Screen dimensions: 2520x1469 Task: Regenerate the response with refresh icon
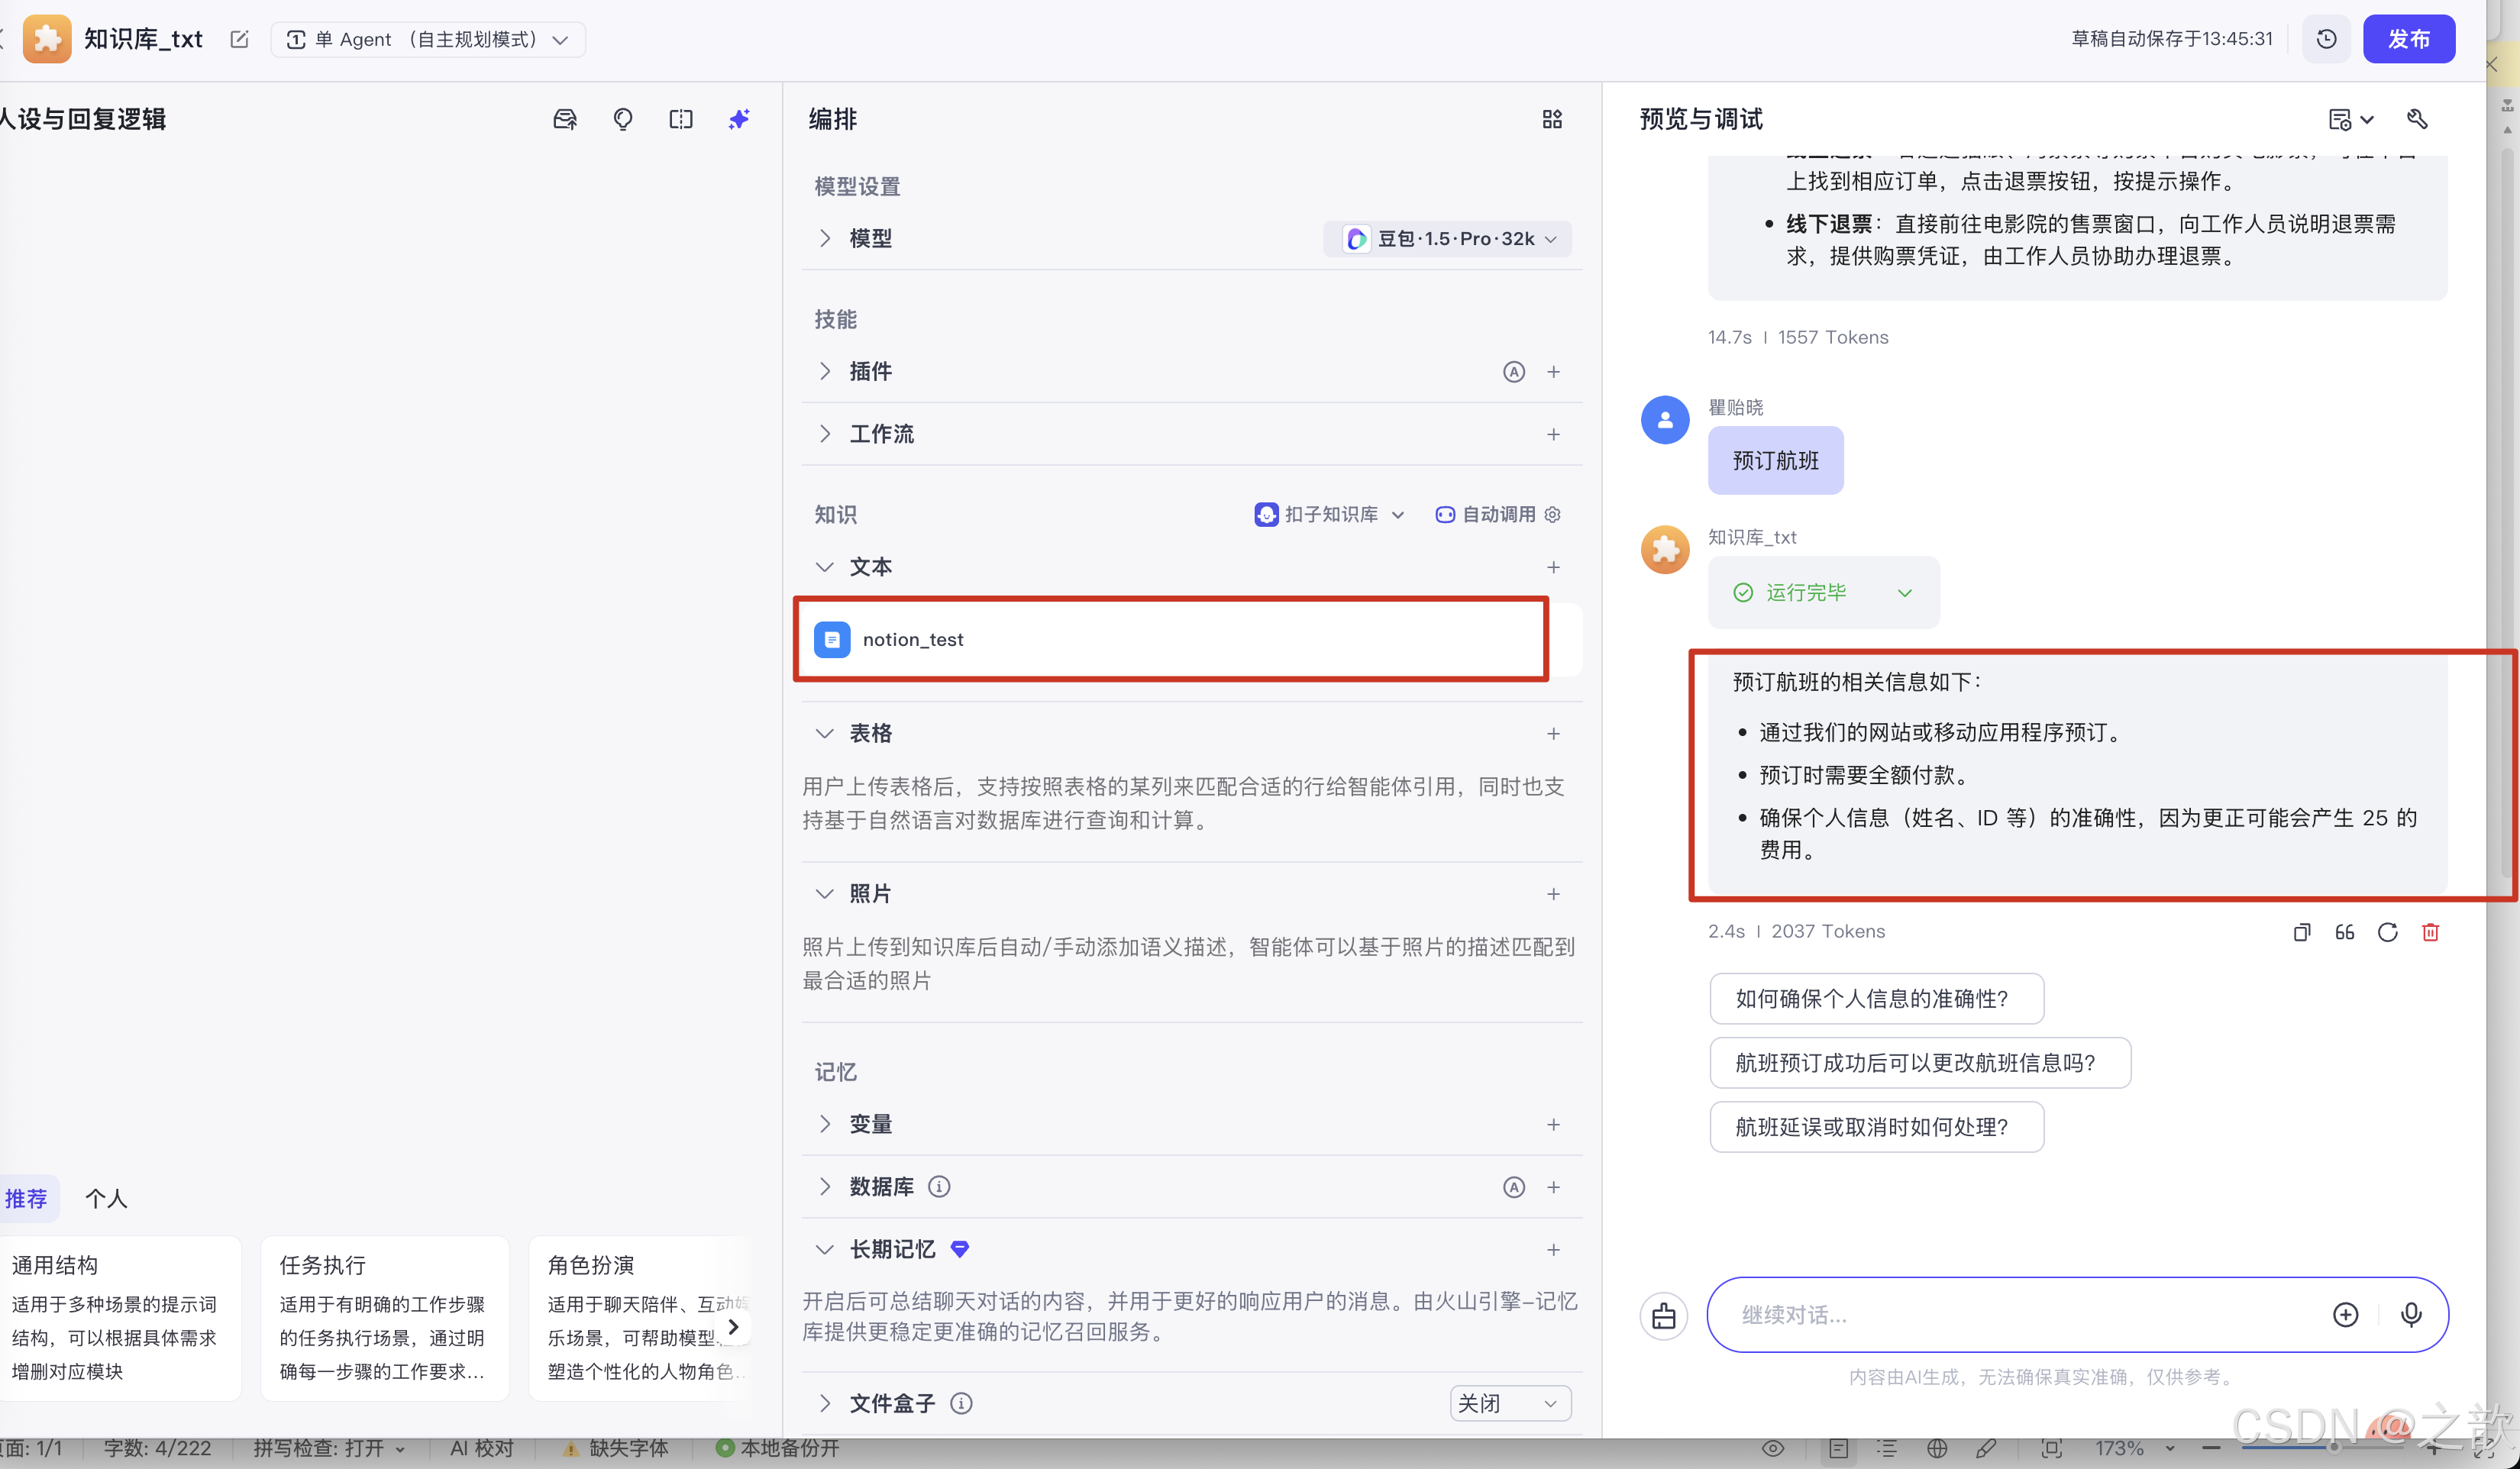[x=2388, y=932]
